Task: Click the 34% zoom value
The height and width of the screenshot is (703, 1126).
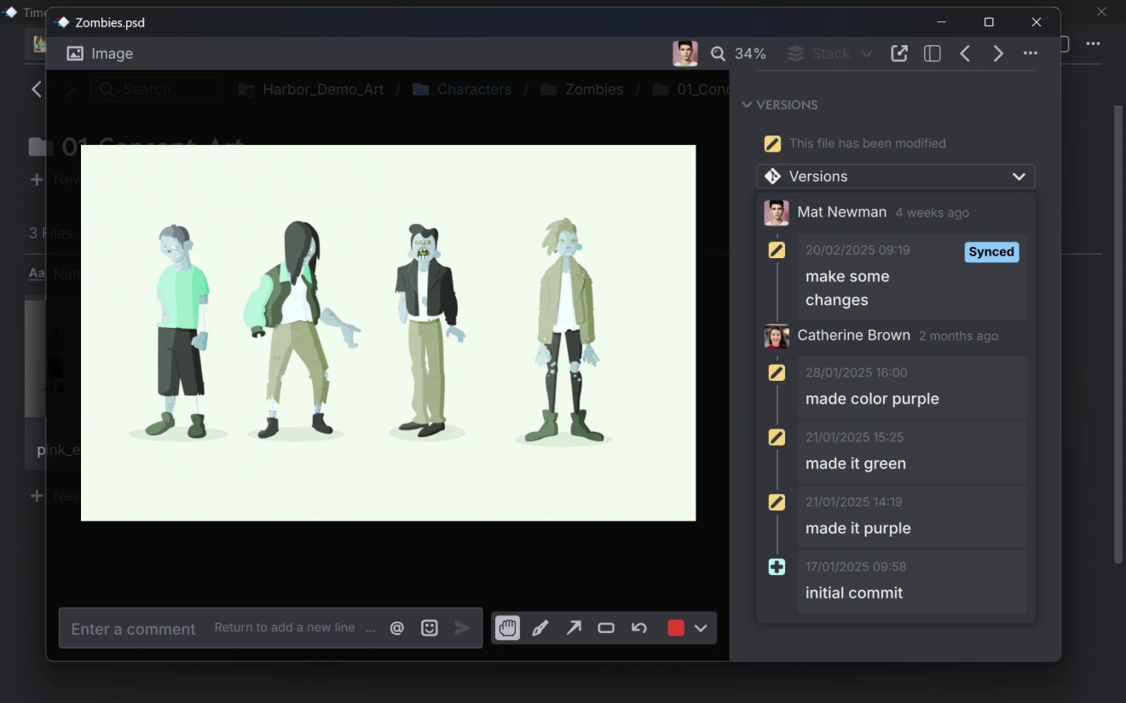Action: [x=750, y=54]
